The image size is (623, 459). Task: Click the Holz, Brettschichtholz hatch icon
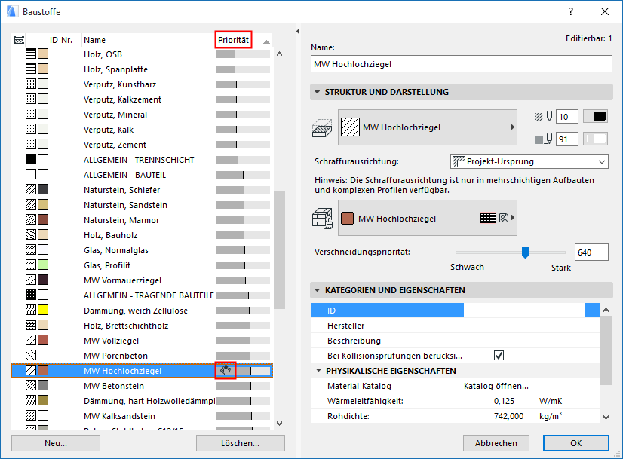tap(31, 325)
